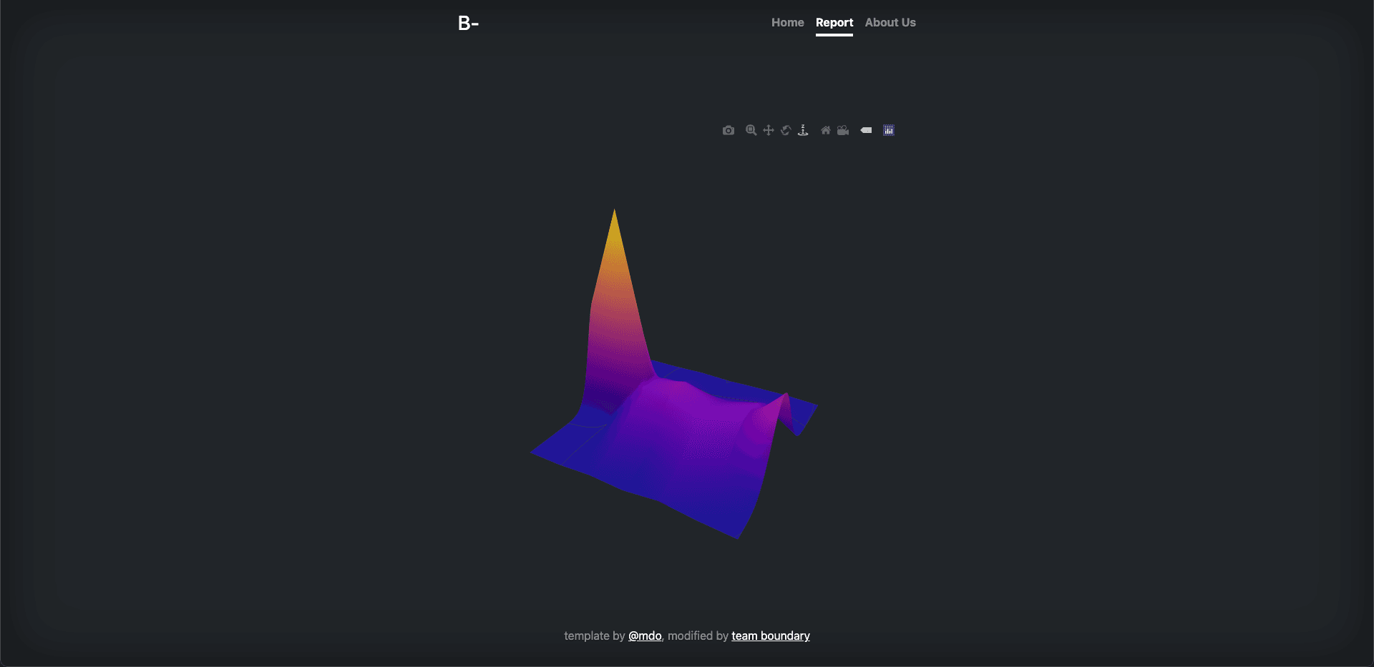Open the Report tab in the navigation
This screenshot has height=667, width=1374.
834,23
